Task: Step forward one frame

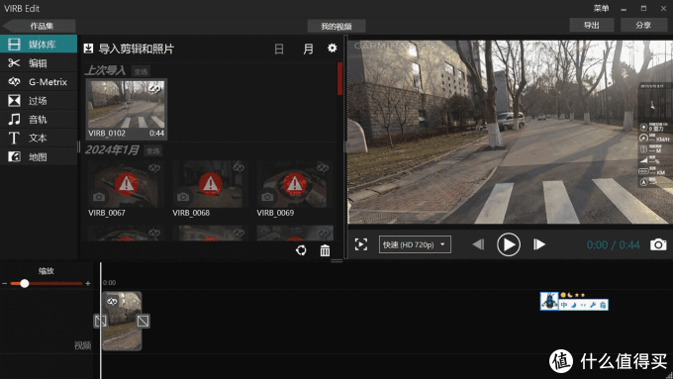Action: [x=539, y=244]
